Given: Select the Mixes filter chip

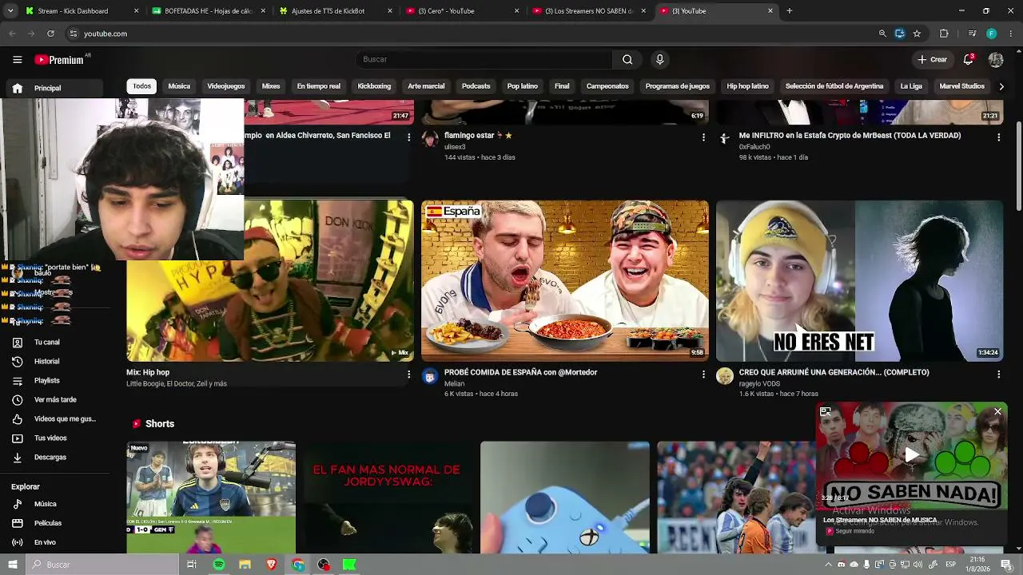Looking at the screenshot, I should 271,86.
